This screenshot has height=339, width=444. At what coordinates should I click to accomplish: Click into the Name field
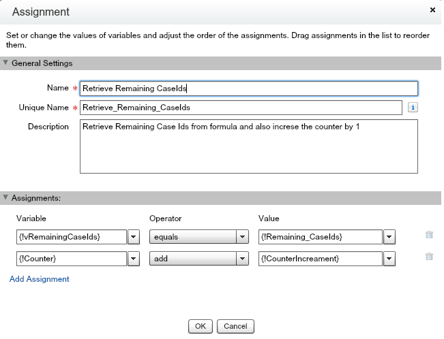248,88
